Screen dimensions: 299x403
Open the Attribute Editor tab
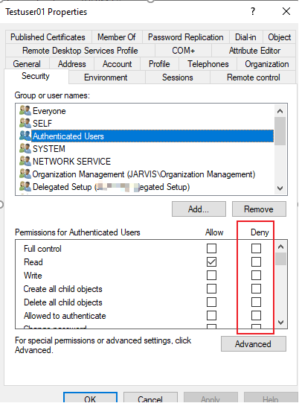click(x=254, y=51)
